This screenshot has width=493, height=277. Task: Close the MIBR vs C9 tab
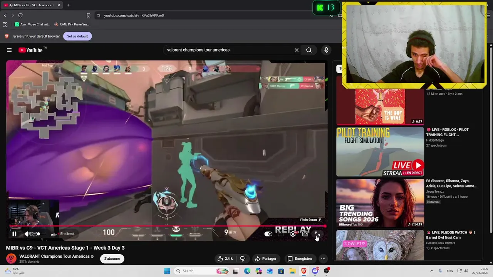[59, 5]
